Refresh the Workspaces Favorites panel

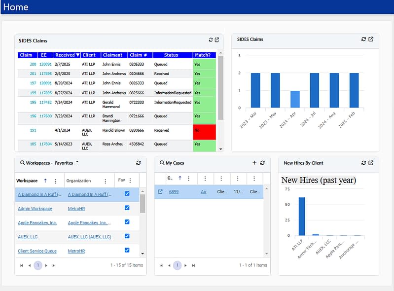pyautogui.click(x=139, y=163)
